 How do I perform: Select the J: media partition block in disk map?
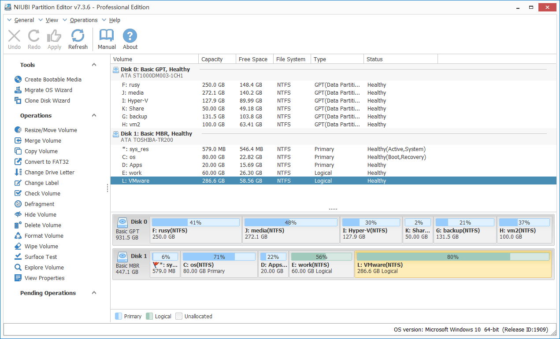click(x=291, y=229)
